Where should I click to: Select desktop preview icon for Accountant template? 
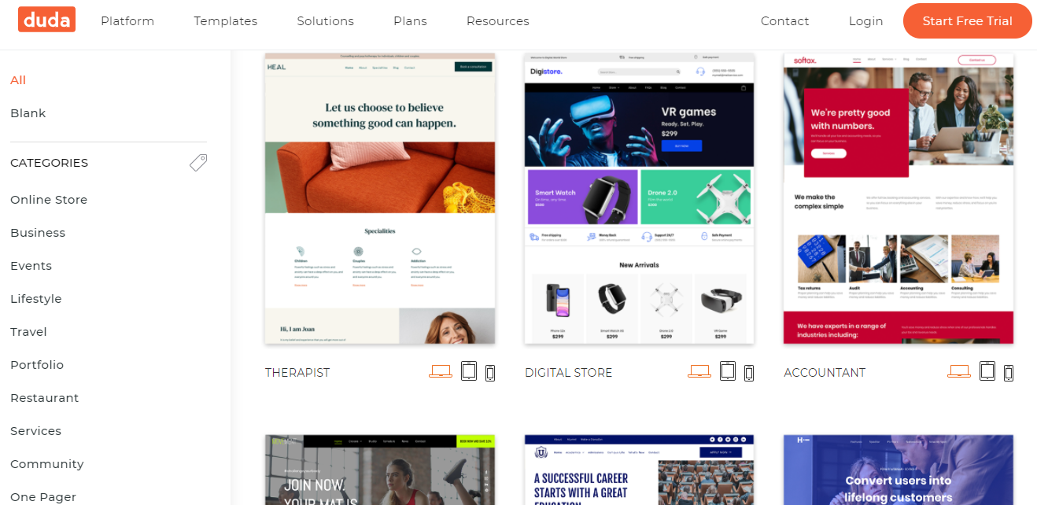point(959,372)
